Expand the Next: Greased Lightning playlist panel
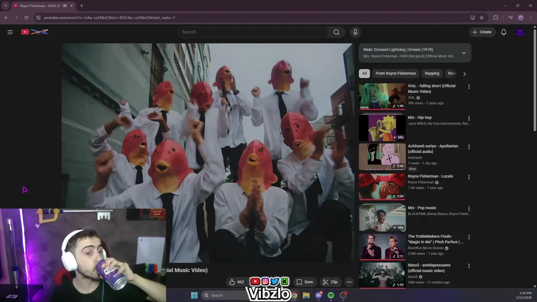This screenshot has width=537, height=302. [464, 53]
